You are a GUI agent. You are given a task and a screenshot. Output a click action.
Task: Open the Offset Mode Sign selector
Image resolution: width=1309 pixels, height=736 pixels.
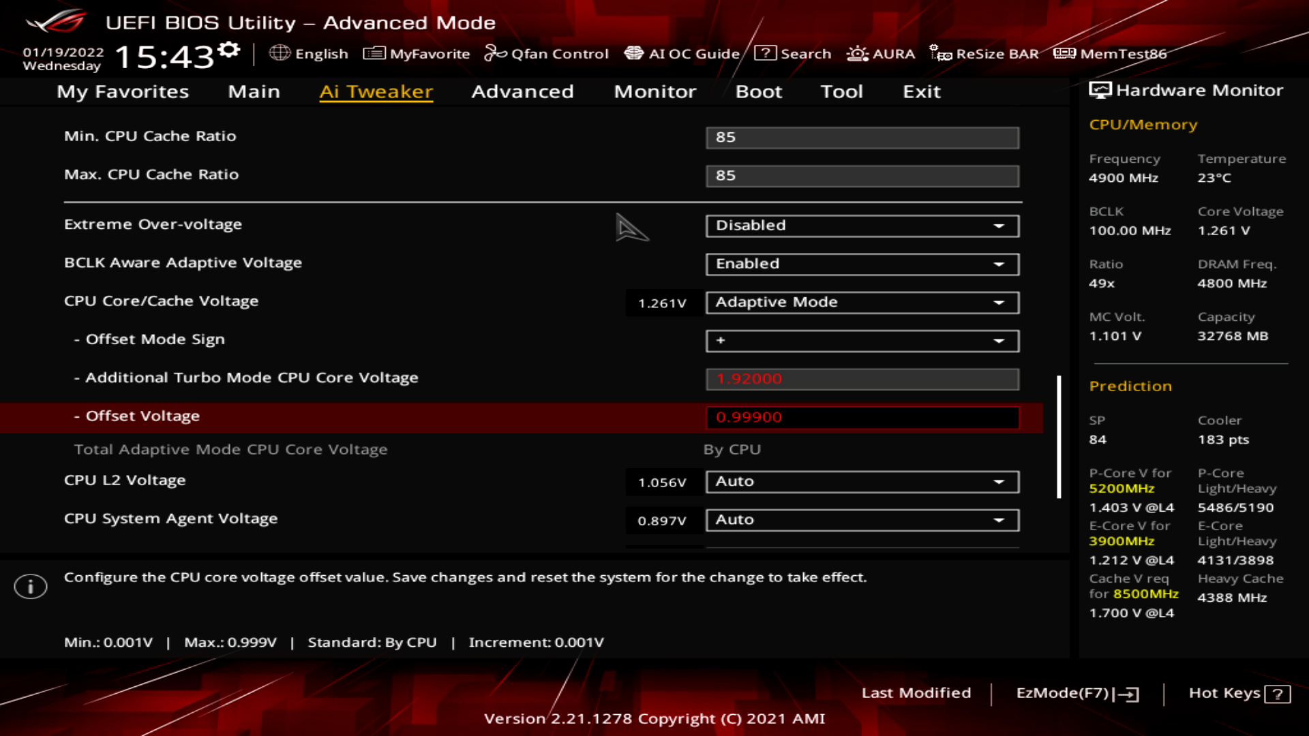coord(862,341)
